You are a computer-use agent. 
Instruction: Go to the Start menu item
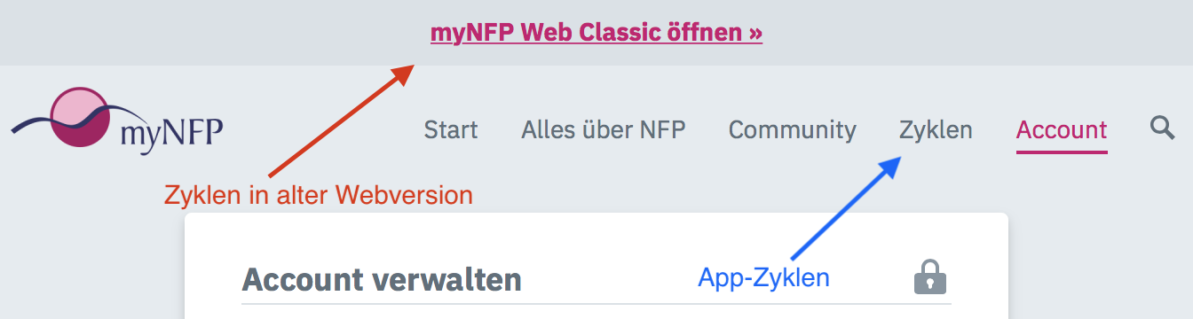point(451,130)
